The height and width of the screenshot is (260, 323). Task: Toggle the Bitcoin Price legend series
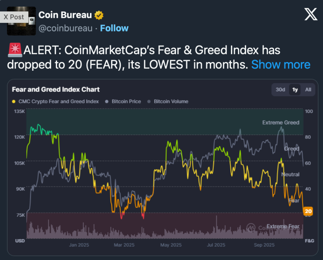[126, 102]
